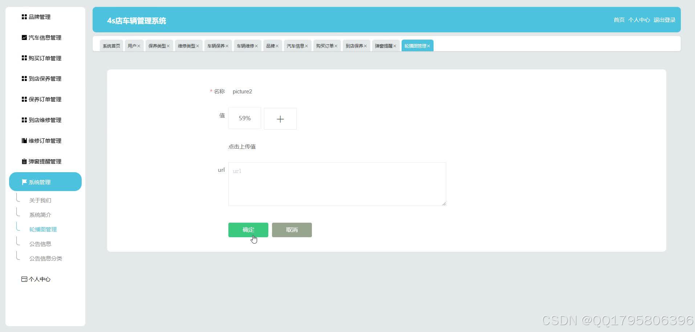Select the 维修订单管理 bar-chart icon
The width and height of the screenshot is (695, 332).
[x=24, y=141]
